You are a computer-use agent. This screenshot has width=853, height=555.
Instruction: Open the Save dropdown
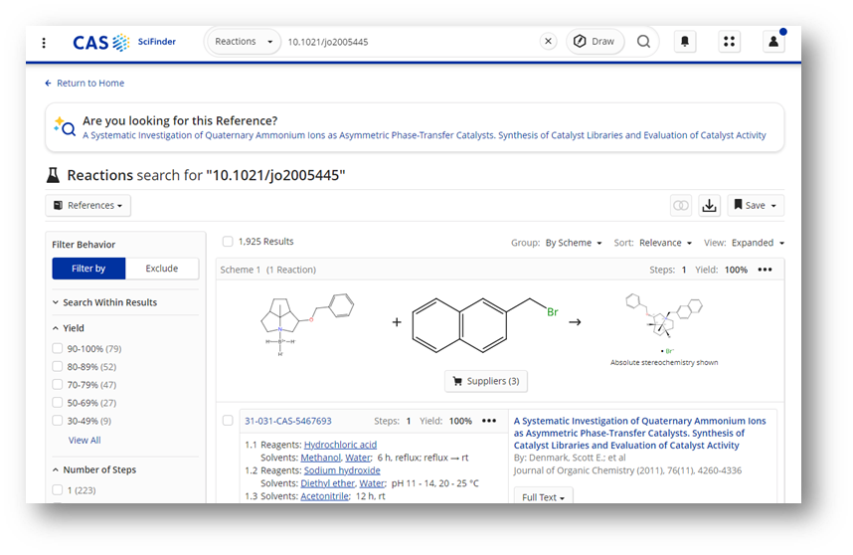pyautogui.click(x=756, y=205)
